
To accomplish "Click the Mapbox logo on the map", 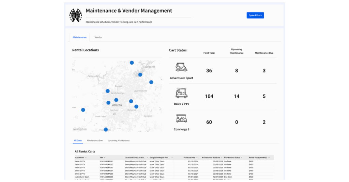I will coord(80,129).
